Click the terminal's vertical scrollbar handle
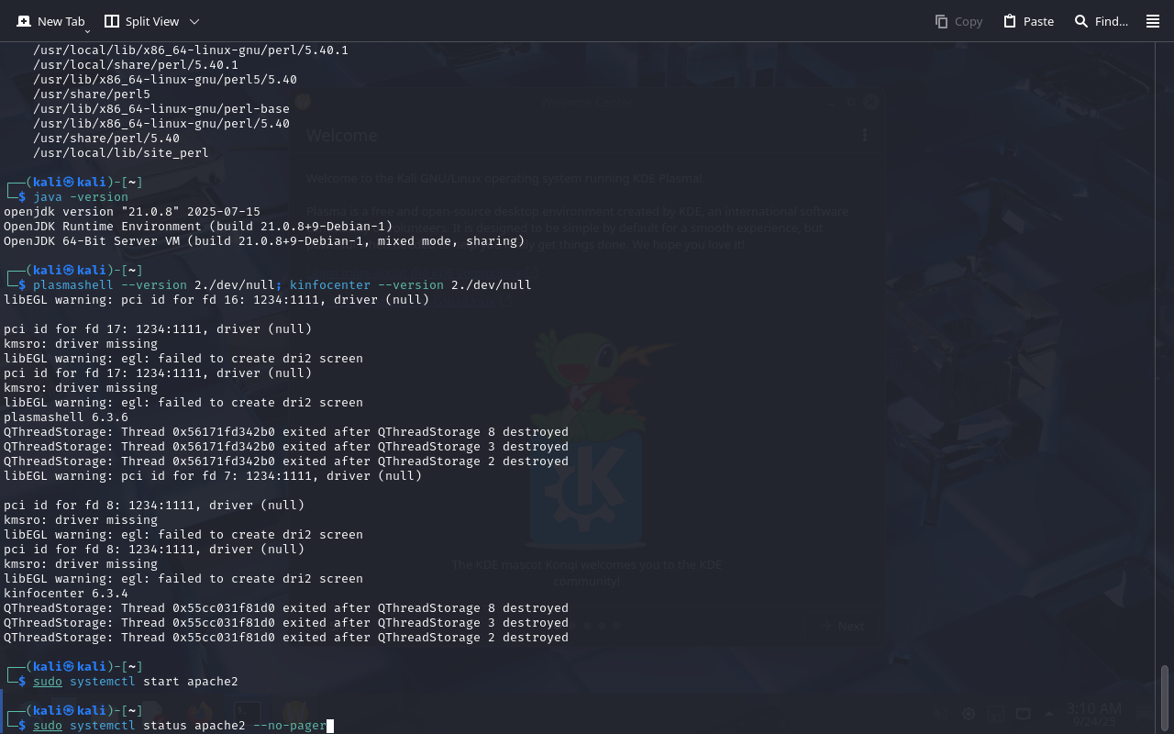The image size is (1174, 734). pos(1165,697)
